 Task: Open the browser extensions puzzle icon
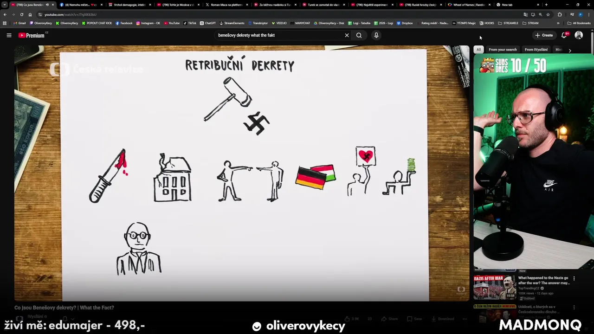(x=560, y=14)
